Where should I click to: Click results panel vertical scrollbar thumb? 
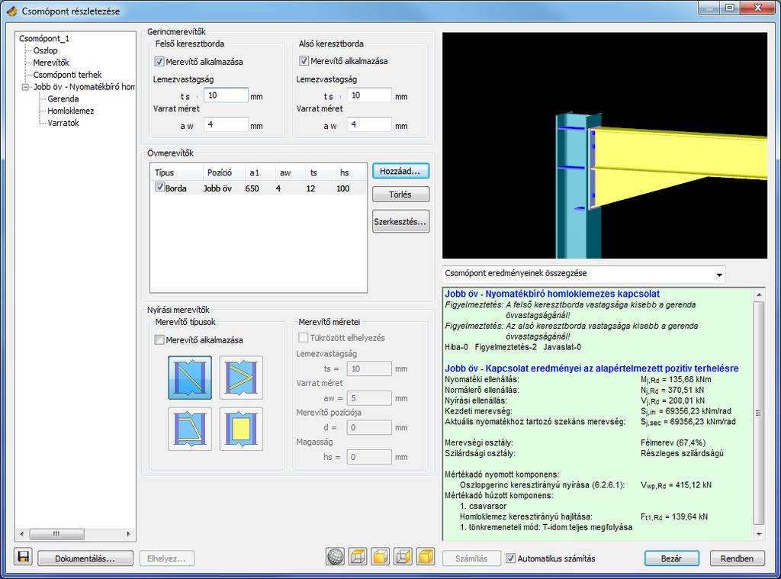point(759,413)
